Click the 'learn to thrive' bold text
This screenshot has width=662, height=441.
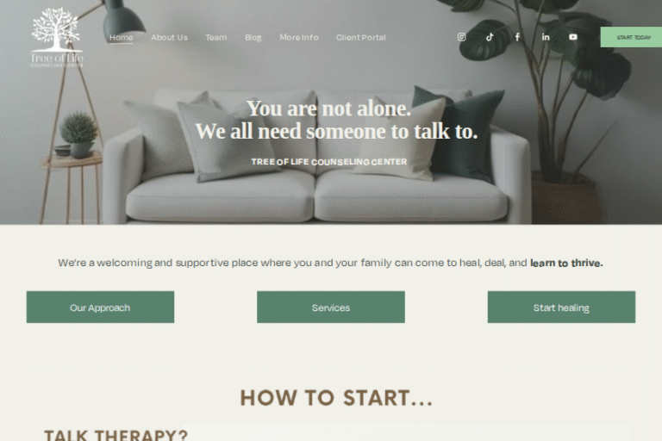[x=566, y=263]
